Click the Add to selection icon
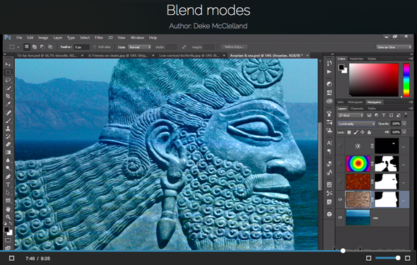417x265 pixels. 35,47
